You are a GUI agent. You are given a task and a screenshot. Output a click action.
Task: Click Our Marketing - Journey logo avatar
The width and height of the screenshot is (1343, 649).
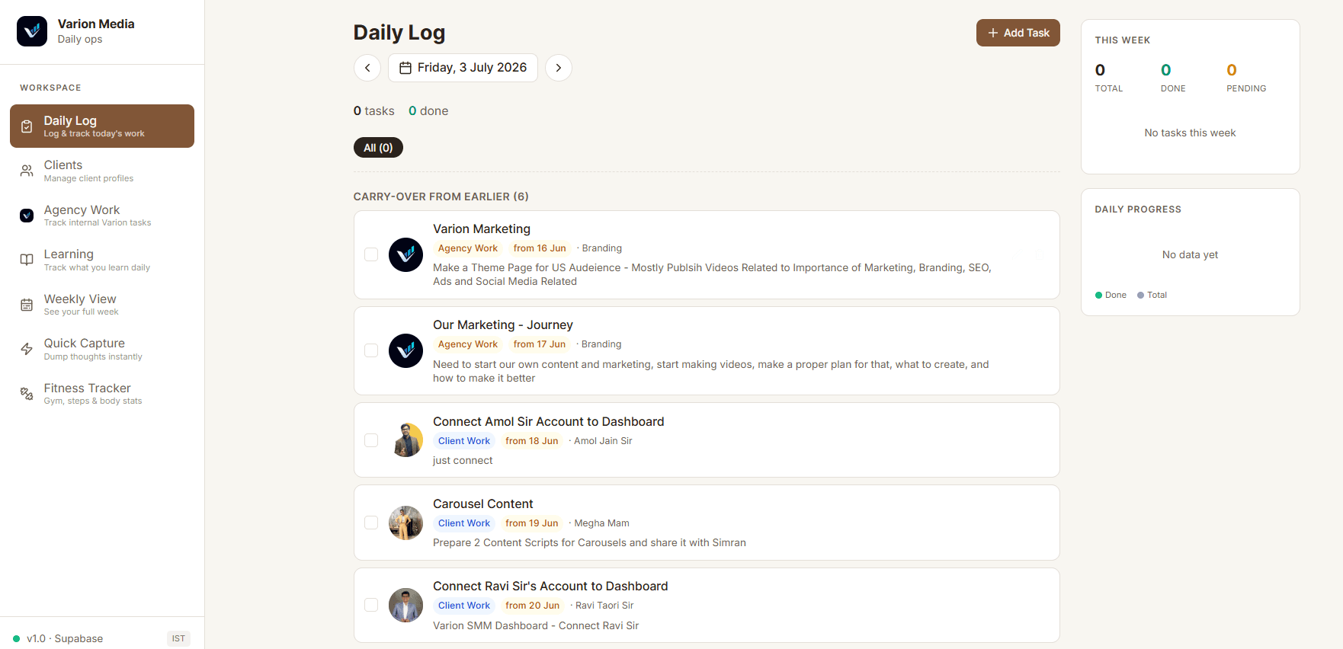pyautogui.click(x=405, y=350)
